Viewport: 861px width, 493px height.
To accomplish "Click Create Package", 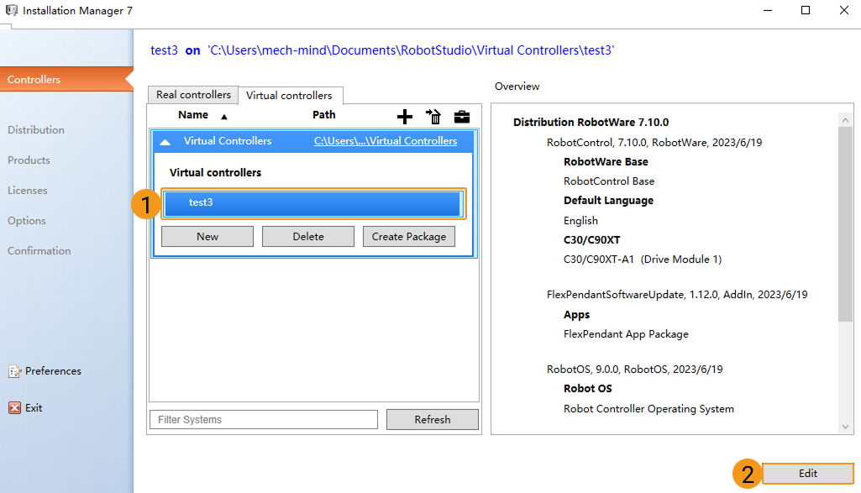I will tap(409, 237).
